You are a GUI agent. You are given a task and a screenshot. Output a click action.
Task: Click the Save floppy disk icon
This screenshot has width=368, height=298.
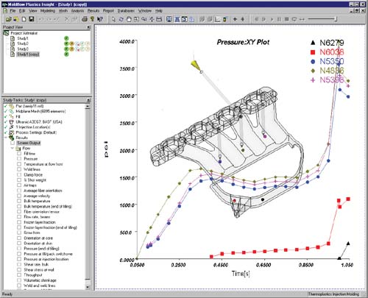[32, 19]
